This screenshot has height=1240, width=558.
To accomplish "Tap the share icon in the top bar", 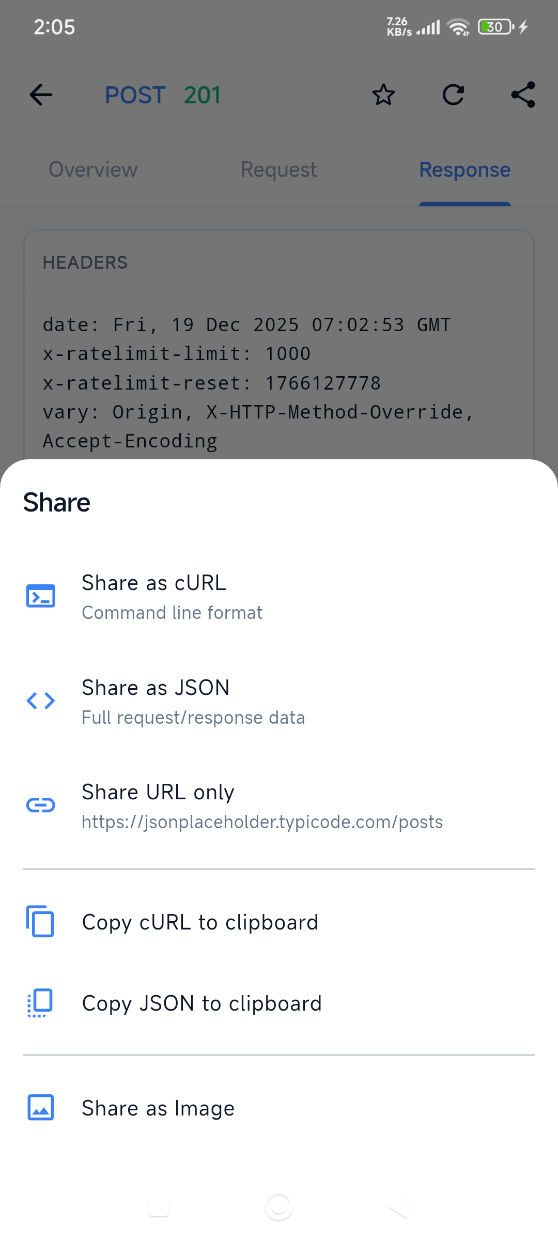I will point(522,95).
